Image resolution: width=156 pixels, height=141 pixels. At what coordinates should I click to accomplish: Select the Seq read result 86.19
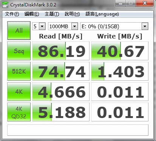click(x=61, y=51)
